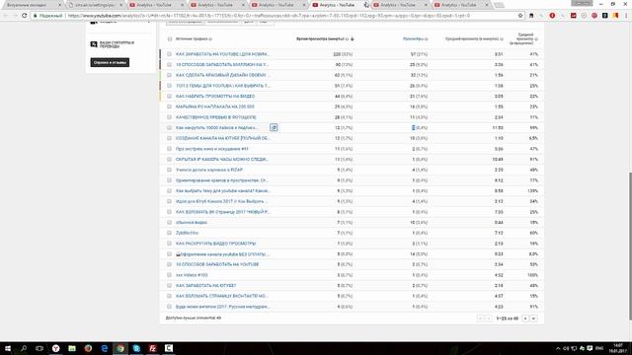Switch input language via ENG indicator
Image resolution: width=632 pixels, height=355 pixels.
(599, 348)
